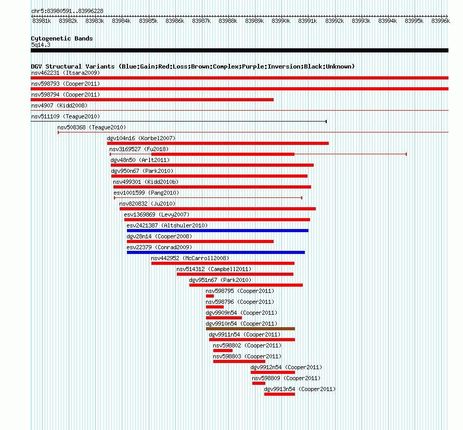Click the thick red nsv3169527 bar segment
463x430 pixels.
tap(223, 154)
